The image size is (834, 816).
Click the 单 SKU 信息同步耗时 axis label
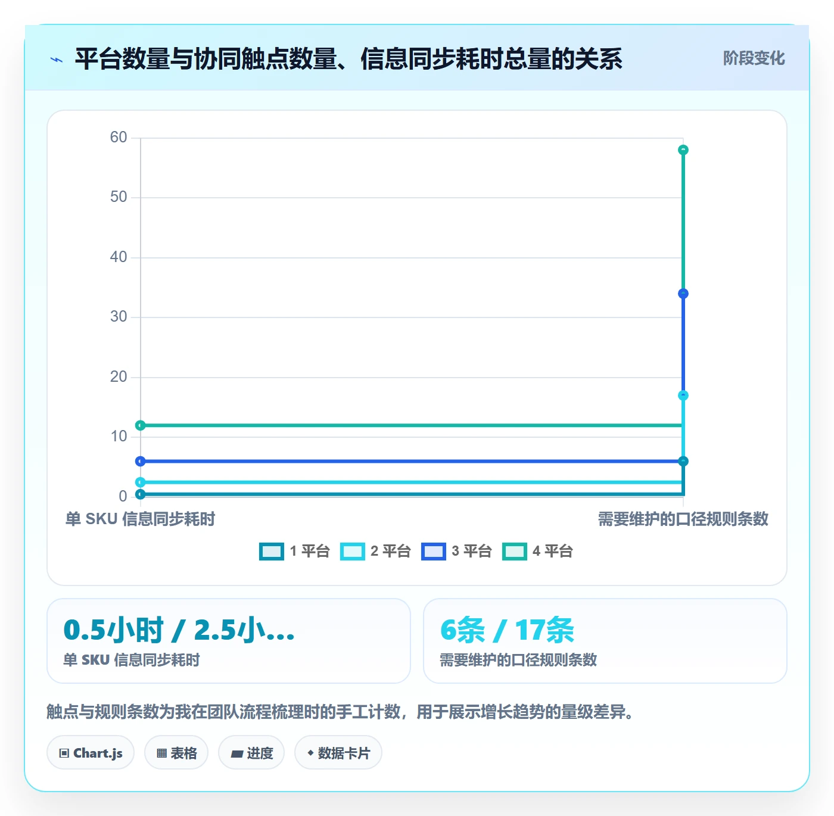[x=140, y=519]
